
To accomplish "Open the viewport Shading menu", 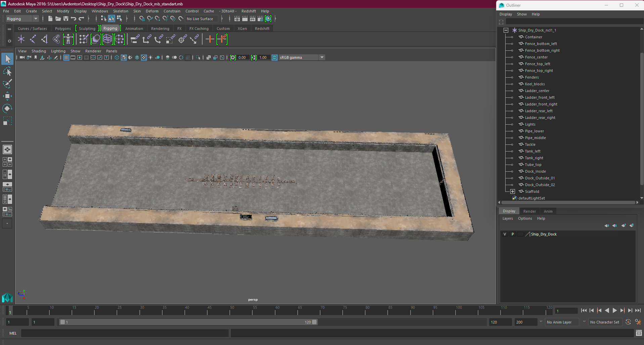I will coord(39,51).
